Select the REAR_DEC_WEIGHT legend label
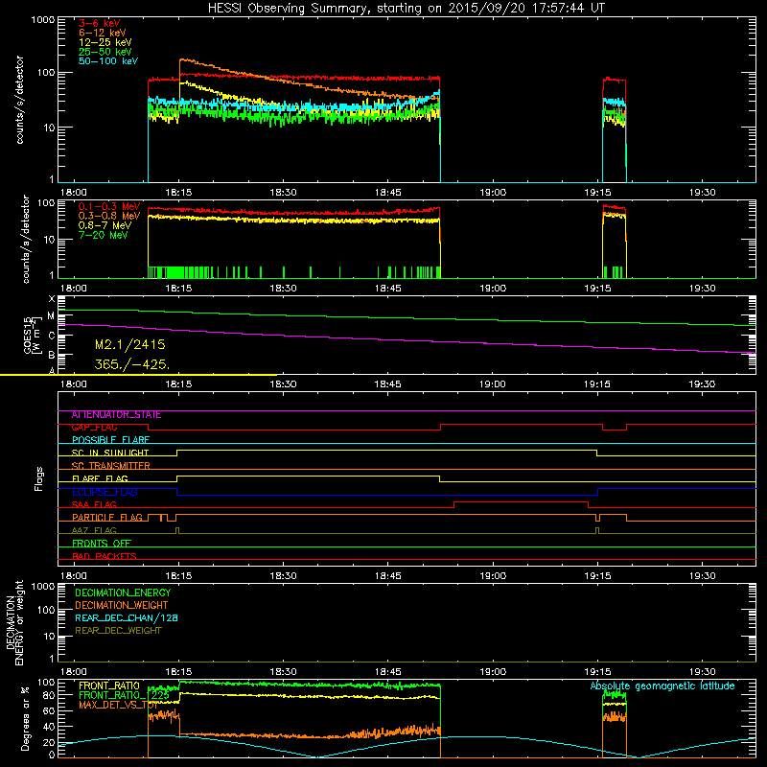Image resolution: width=767 pixels, height=767 pixels. tap(118, 631)
